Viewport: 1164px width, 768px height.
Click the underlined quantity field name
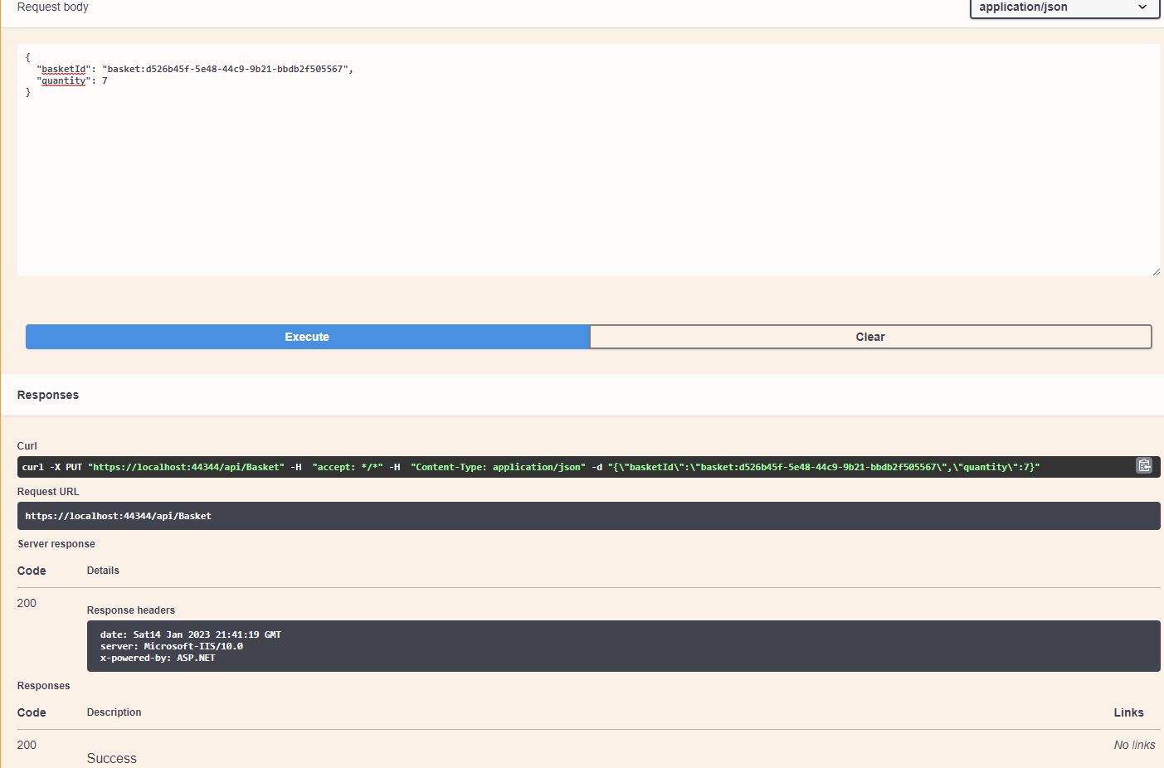[x=63, y=80]
